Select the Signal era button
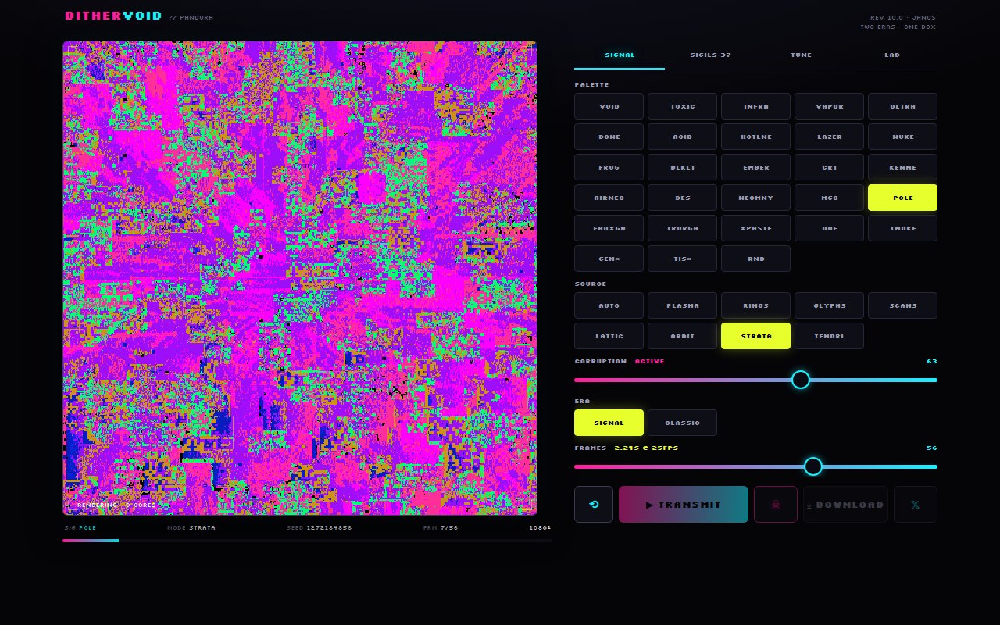 [x=609, y=423]
